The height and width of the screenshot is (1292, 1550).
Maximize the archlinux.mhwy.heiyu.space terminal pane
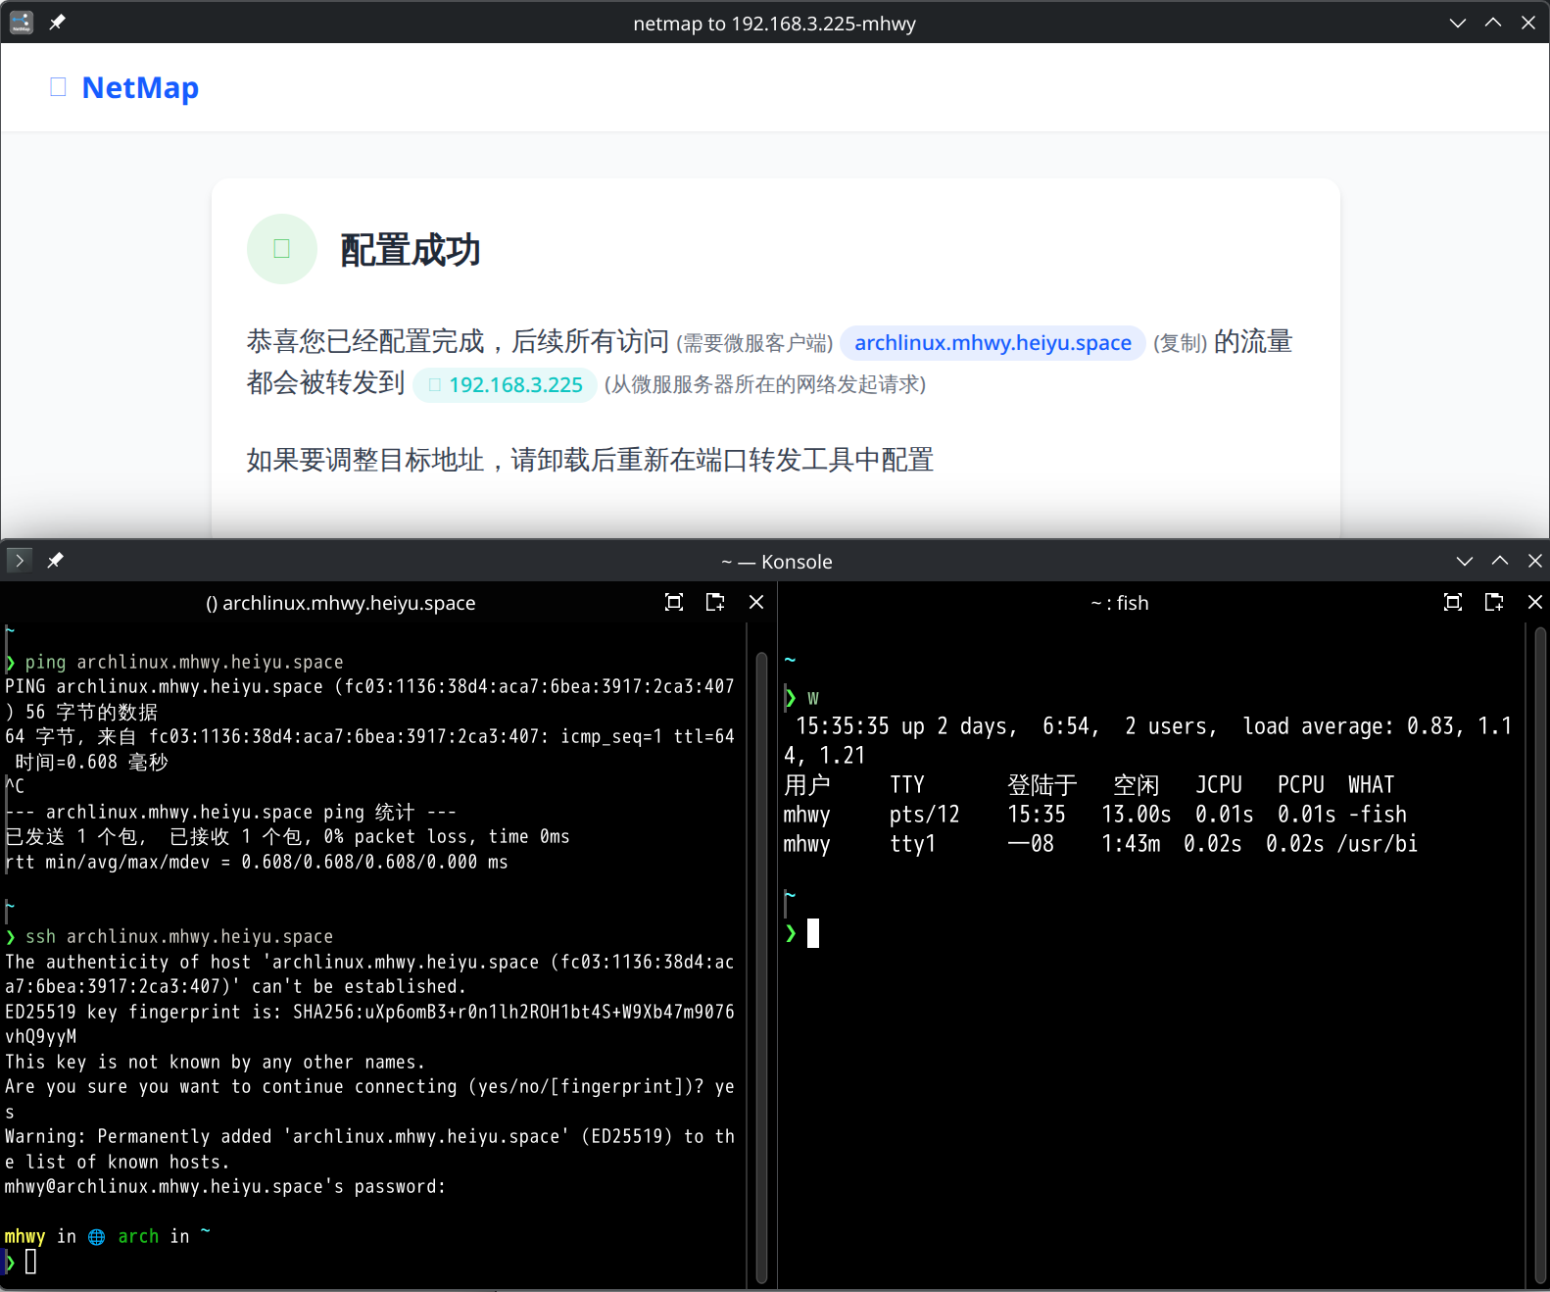click(674, 602)
